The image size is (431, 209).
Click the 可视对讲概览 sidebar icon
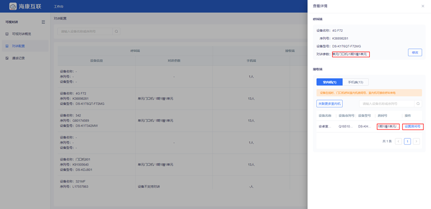[7, 34]
